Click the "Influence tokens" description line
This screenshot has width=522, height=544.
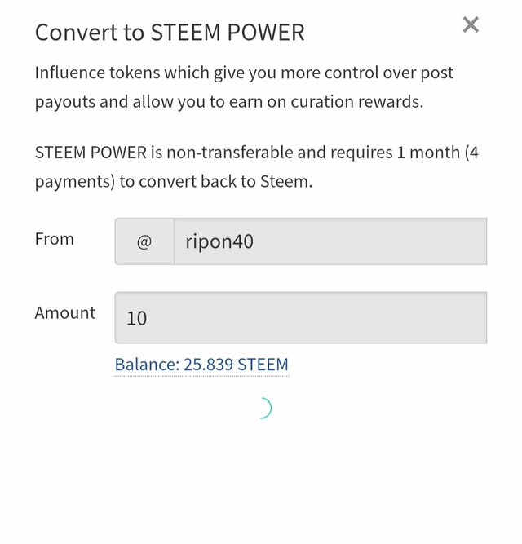click(244, 73)
